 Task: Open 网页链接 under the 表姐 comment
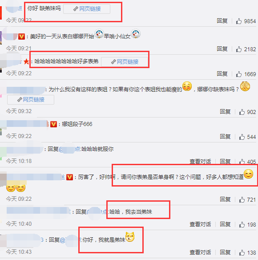click(31, 100)
